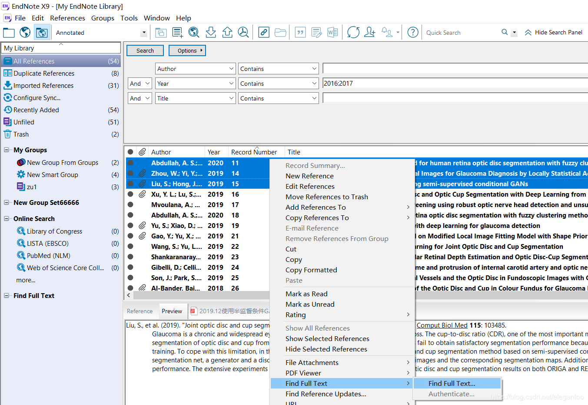Switch to Online Search Mode globe icon
Viewport: 588px width, 405px height.
click(25, 32)
